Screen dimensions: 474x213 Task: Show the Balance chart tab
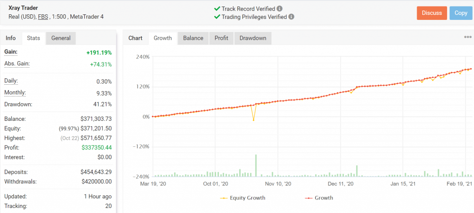193,38
